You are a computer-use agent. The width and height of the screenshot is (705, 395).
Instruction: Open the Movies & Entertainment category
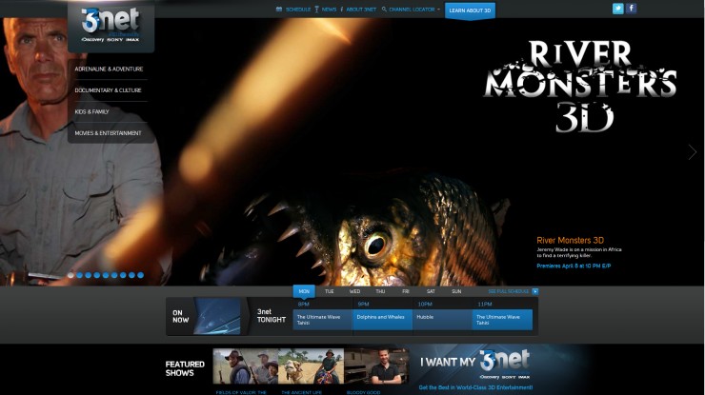point(108,133)
